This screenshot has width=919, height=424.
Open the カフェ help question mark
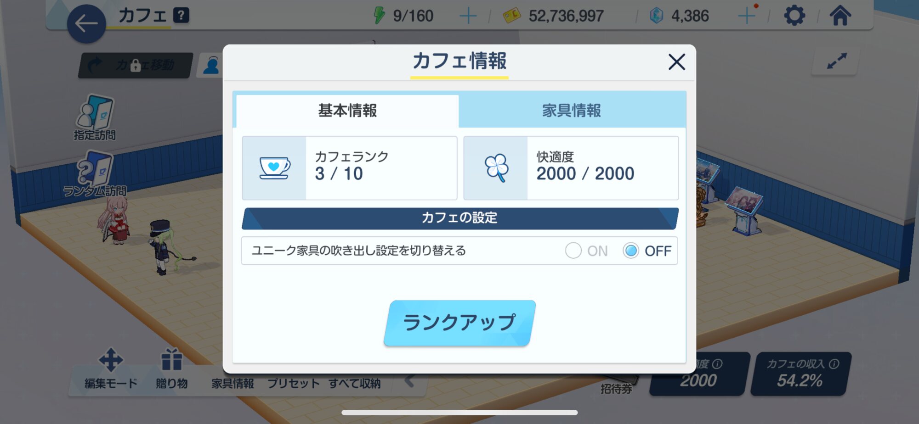point(181,15)
